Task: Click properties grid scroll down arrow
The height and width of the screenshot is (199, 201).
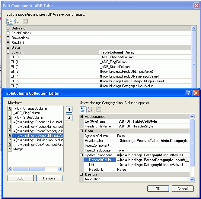Action: click(x=192, y=179)
